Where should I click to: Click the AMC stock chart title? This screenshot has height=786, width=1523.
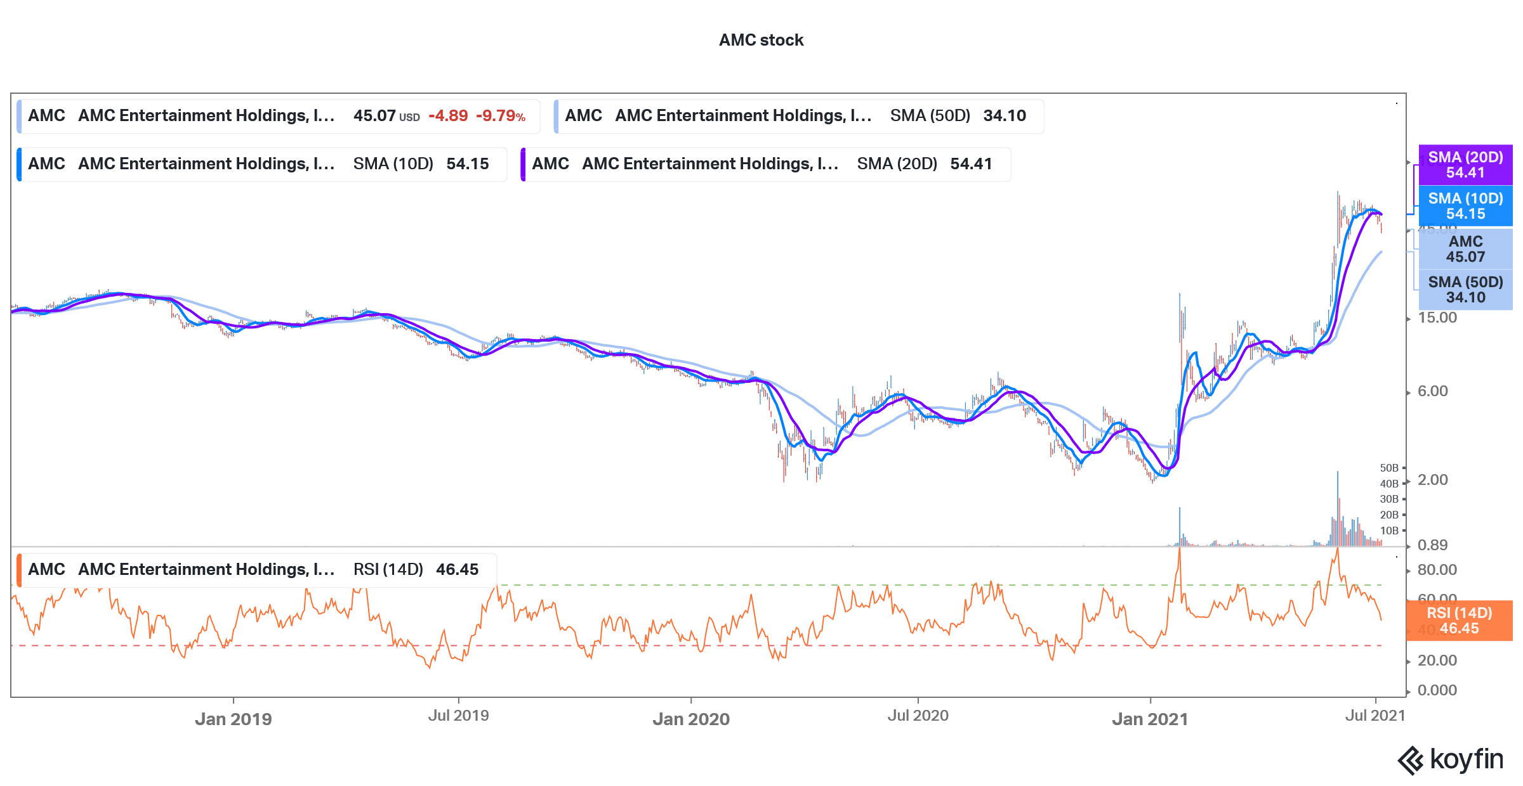pos(761,40)
